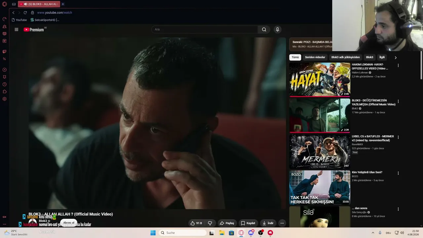Viewport: 423px width, 238px height.
Task: Go to the YouTube Premium home logo
Action: pos(34,29)
